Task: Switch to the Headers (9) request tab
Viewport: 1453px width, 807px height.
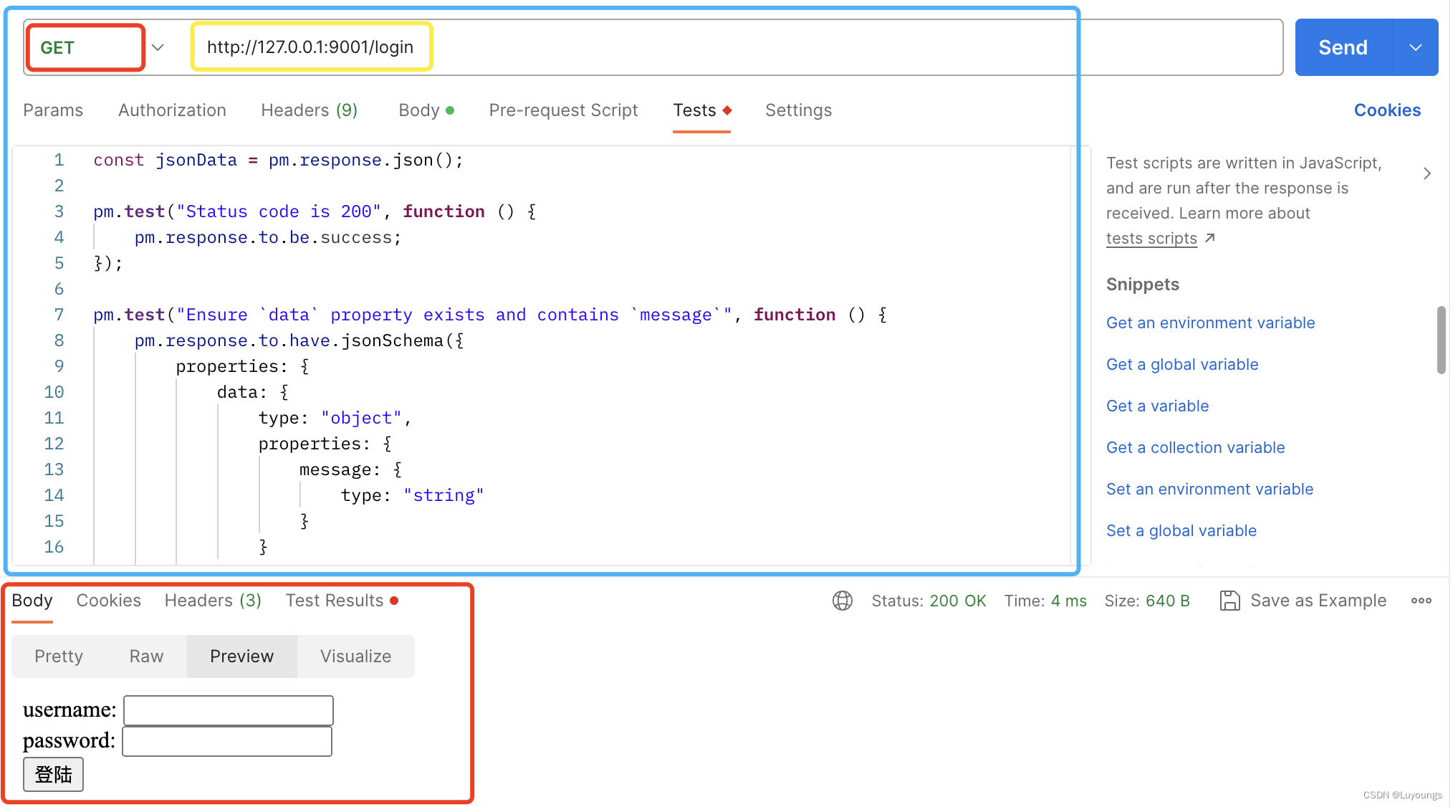Action: pyautogui.click(x=310, y=110)
